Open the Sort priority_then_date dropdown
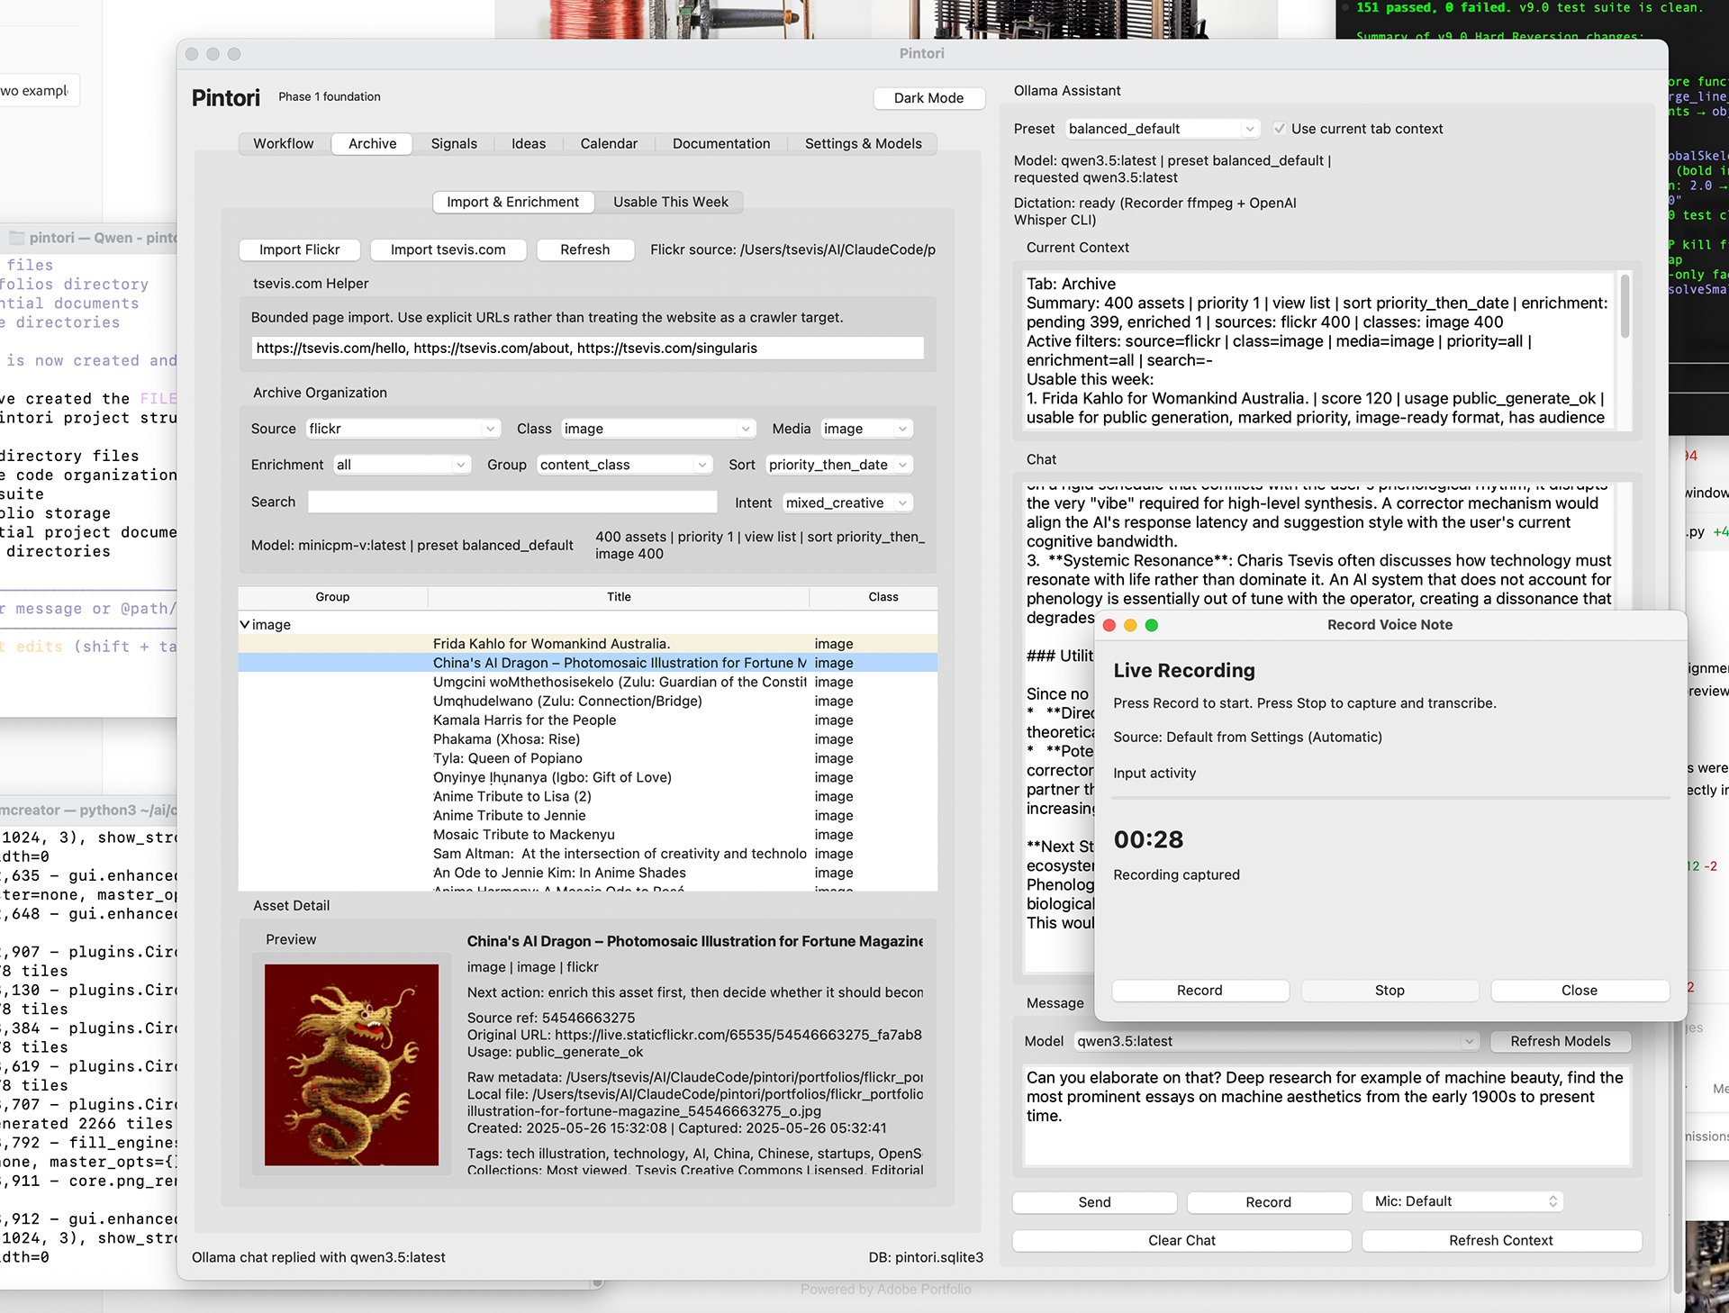 click(x=837, y=465)
